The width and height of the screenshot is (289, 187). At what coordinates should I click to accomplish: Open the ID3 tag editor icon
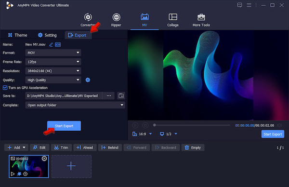(58, 45)
